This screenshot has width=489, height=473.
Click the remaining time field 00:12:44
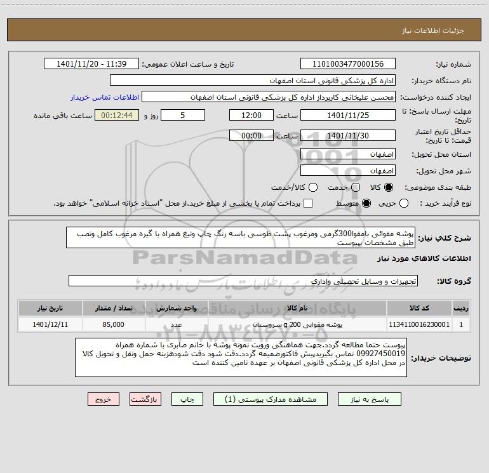click(117, 115)
